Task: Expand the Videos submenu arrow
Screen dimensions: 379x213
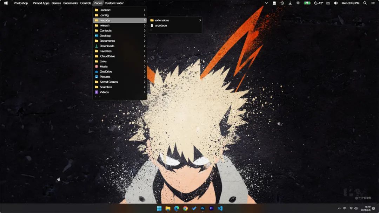Action: (145, 92)
